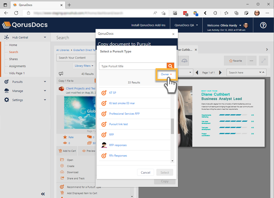Click the Share and Track action

click(72, 178)
